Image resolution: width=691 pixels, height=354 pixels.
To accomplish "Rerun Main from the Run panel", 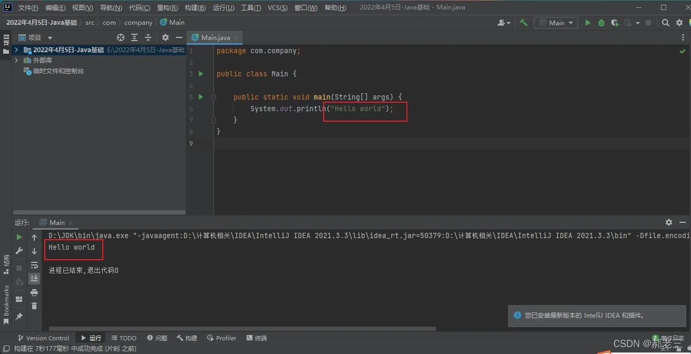I will [19, 237].
